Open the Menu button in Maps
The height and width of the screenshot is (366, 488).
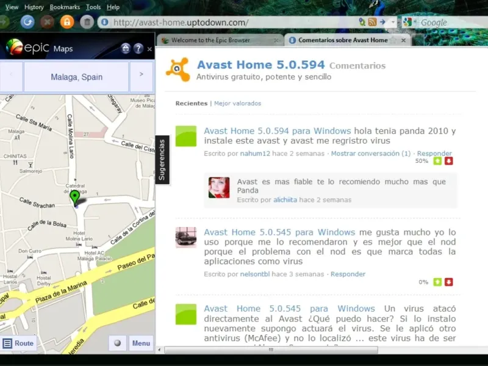[141, 343]
